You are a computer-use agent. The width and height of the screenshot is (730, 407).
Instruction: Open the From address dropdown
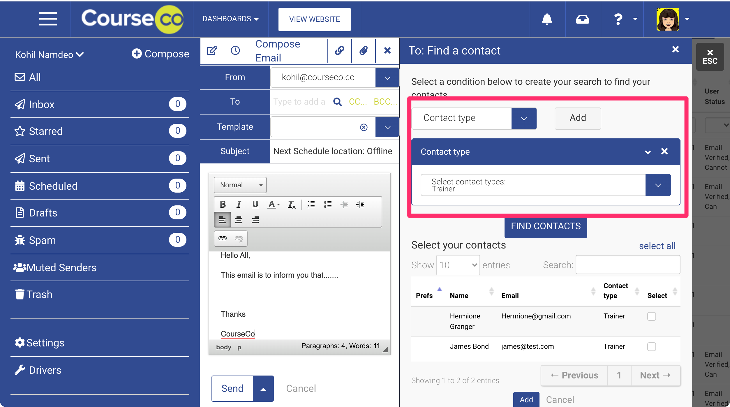(x=387, y=78)
